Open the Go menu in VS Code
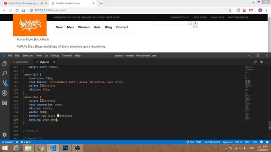The image size is (271, 152). 46,55
